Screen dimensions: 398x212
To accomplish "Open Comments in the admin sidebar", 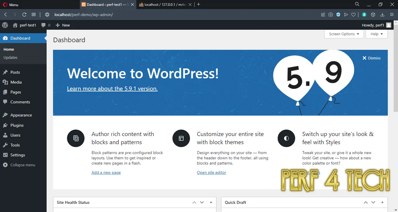I will [x=23, y=102].
